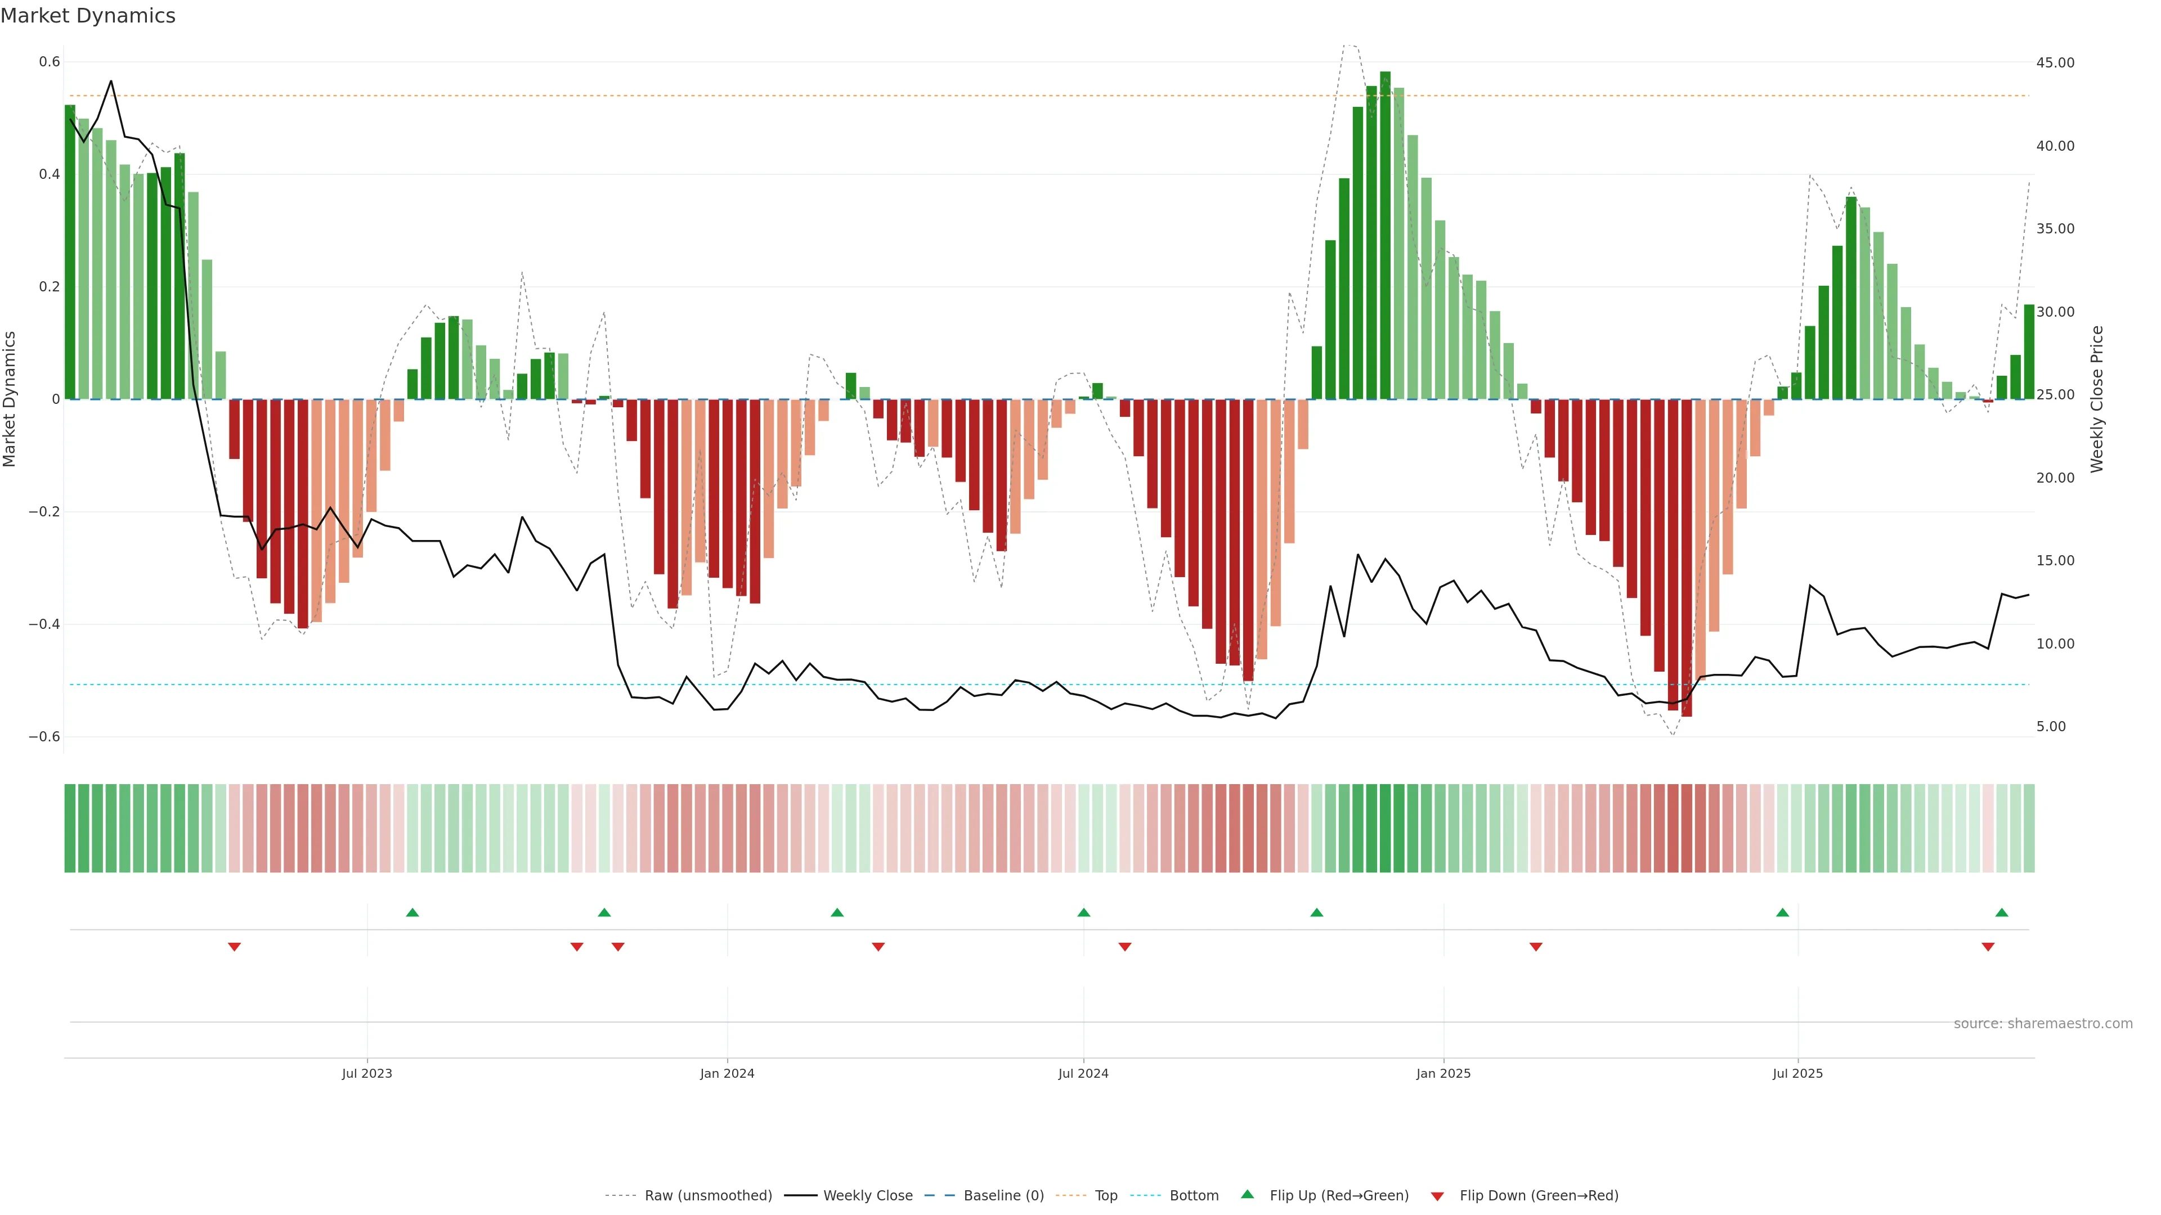Viewport: 2161px width, 1215px height.
Task: Hide the Top threshold line via the legend
Action: point(1106,1196)
